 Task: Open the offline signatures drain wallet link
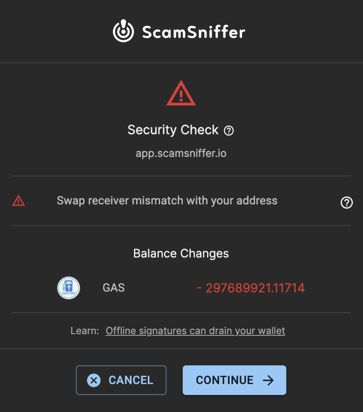195,331
